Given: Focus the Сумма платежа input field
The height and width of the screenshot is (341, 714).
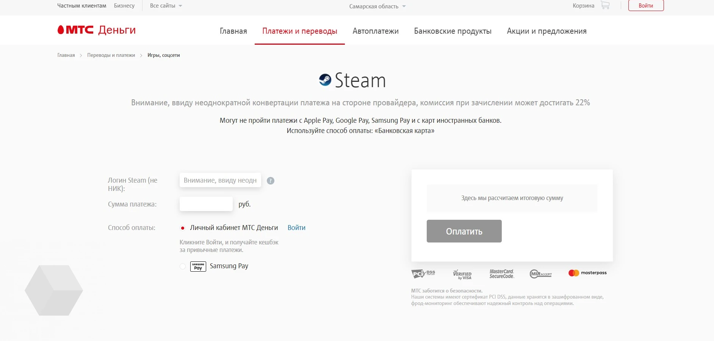Looking at the screenshot, I should 206,204.
